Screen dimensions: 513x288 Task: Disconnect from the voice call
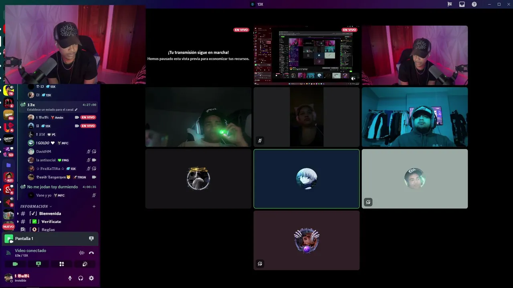pos(91,253)
